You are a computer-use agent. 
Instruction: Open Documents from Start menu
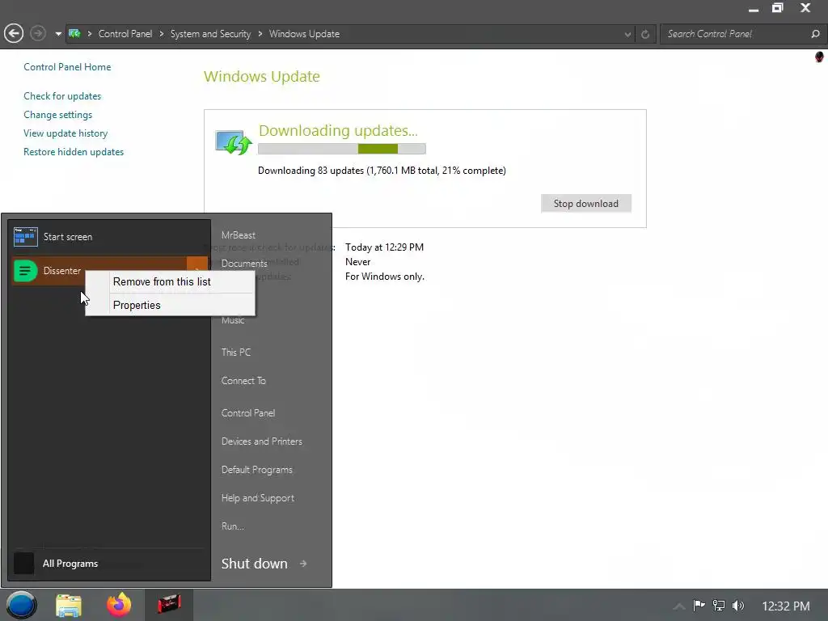point(244,263)
